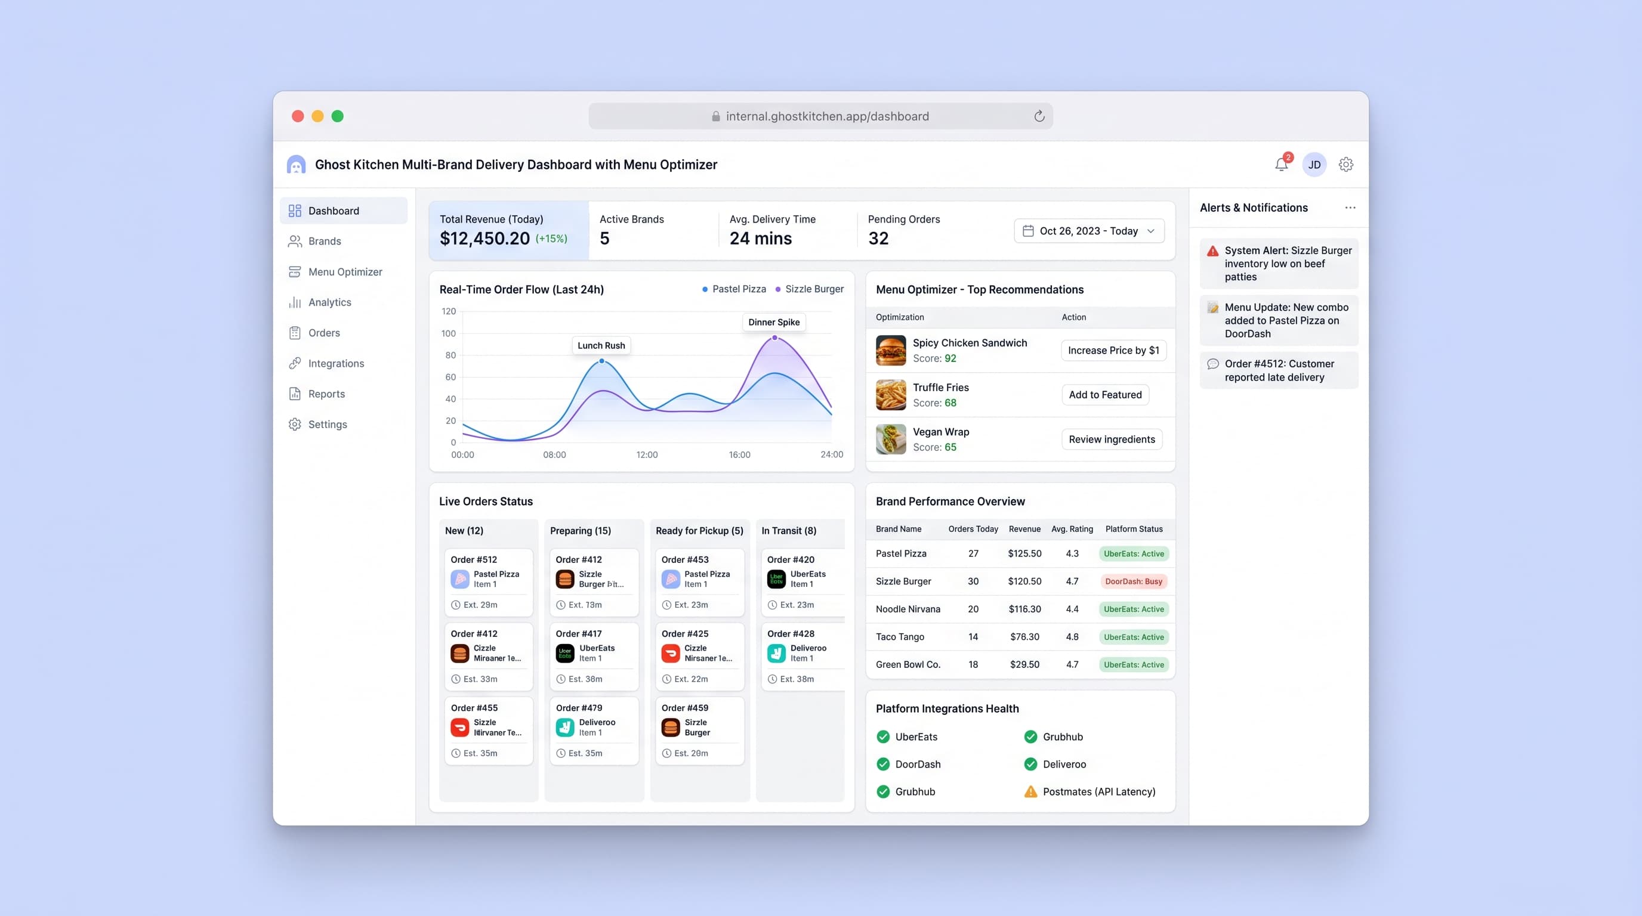
Task: Open Truffle Fries thumbnail
Action: click(x=890, y=395)
